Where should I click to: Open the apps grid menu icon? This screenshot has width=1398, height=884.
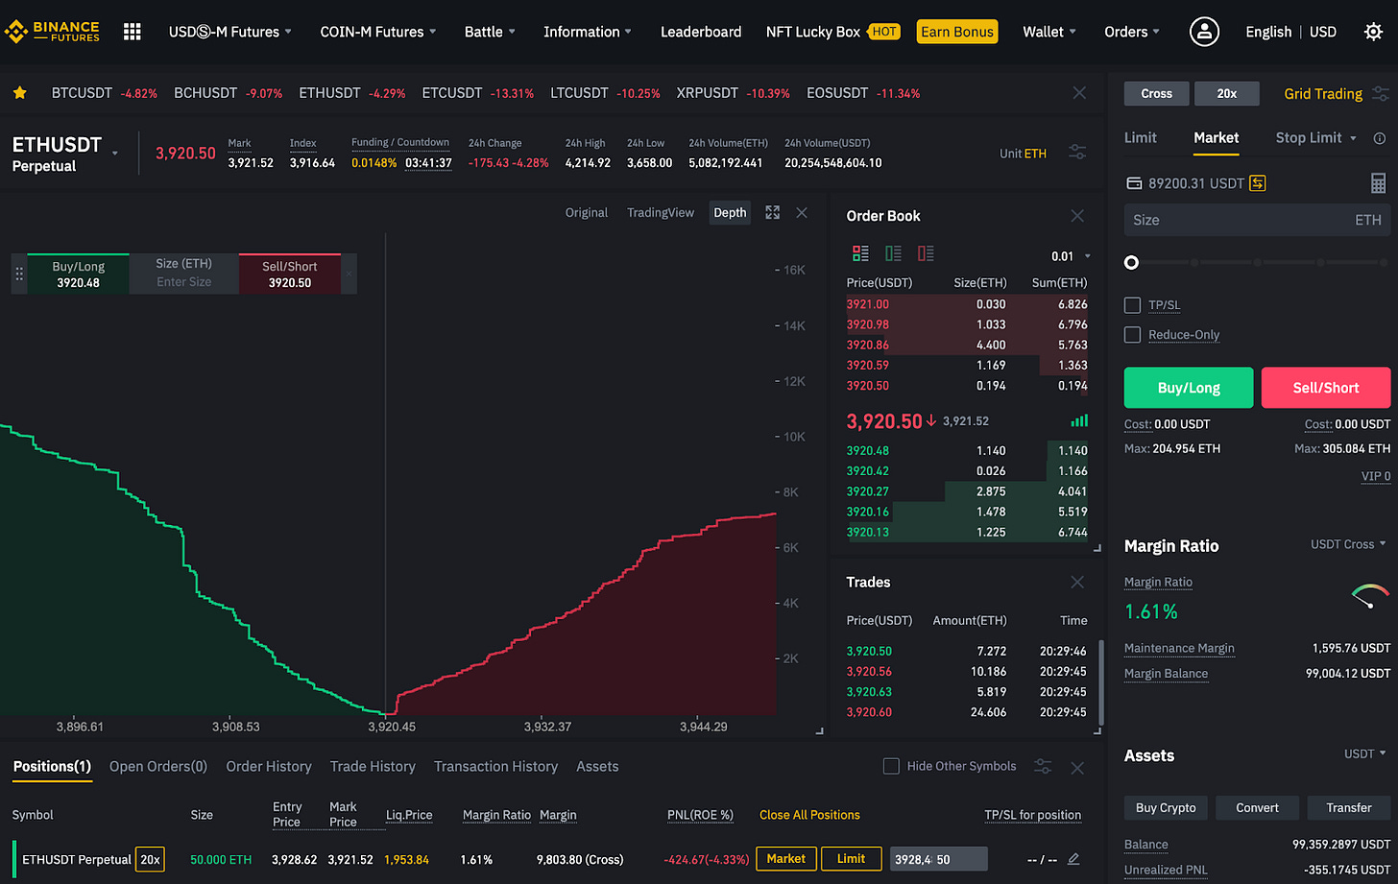(x=133, y=32)
